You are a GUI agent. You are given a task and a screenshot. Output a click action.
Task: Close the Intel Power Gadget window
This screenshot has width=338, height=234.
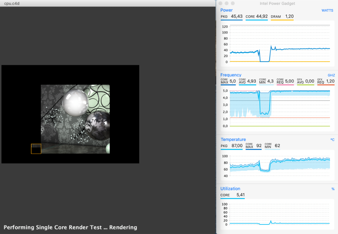(220, 3)
